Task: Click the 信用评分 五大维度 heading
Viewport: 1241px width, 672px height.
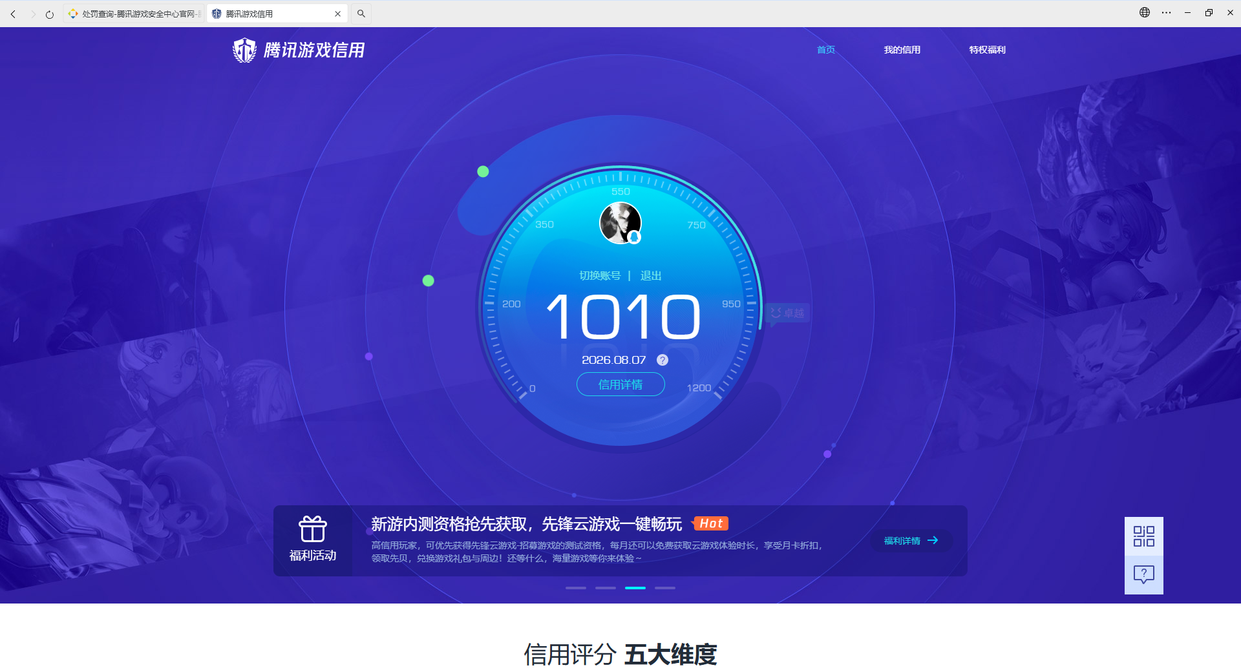Action: coord(620,655)
